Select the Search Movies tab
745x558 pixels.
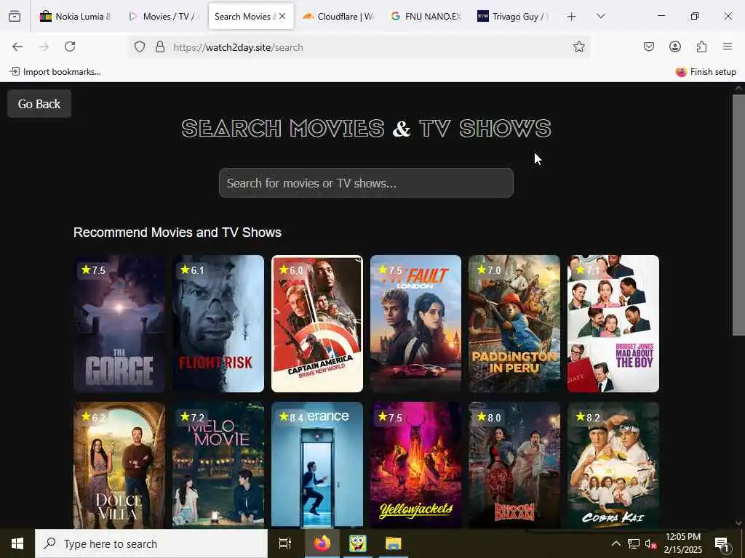[x=244, y=17]
